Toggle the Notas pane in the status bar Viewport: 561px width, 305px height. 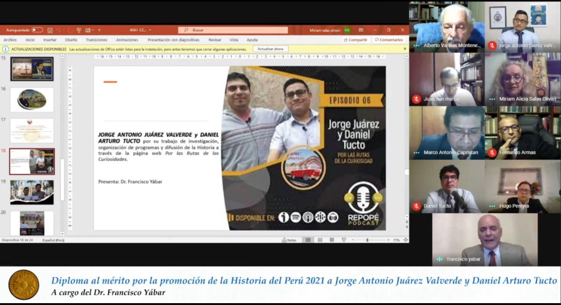tap(289, 240)
